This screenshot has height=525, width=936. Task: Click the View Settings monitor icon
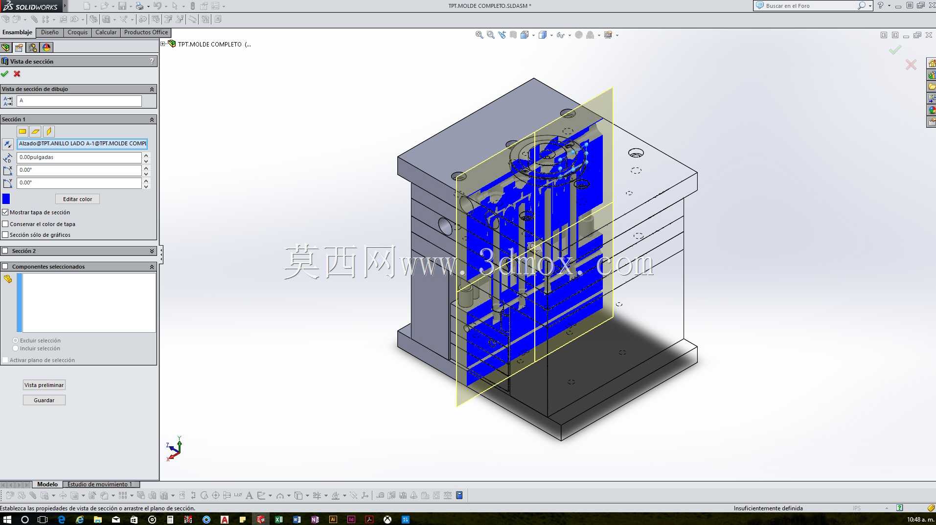[x=608, y=35]
